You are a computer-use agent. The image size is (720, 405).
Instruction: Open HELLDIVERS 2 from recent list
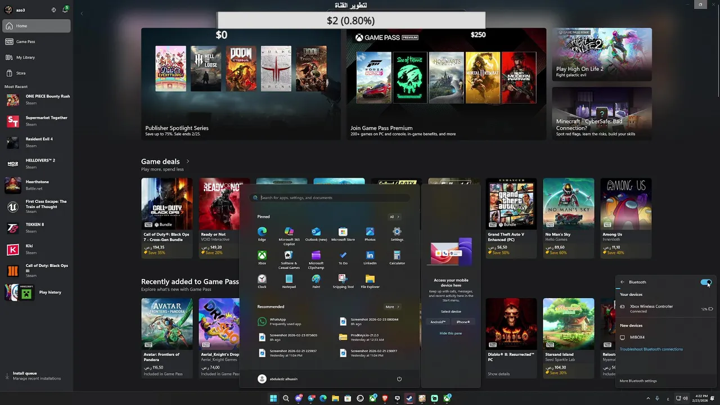pos(37,164)
